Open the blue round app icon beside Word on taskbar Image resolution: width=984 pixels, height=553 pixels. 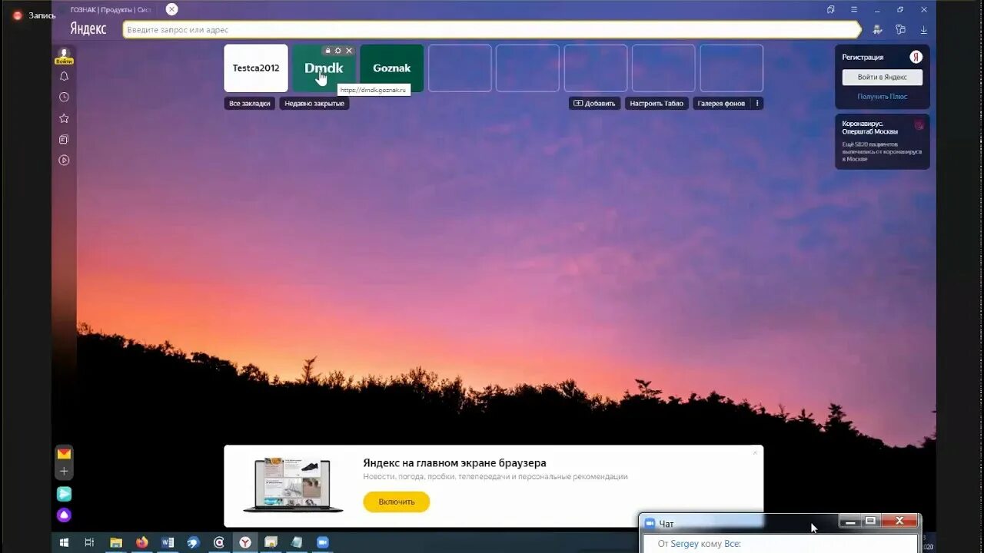[x=193, y=542]
